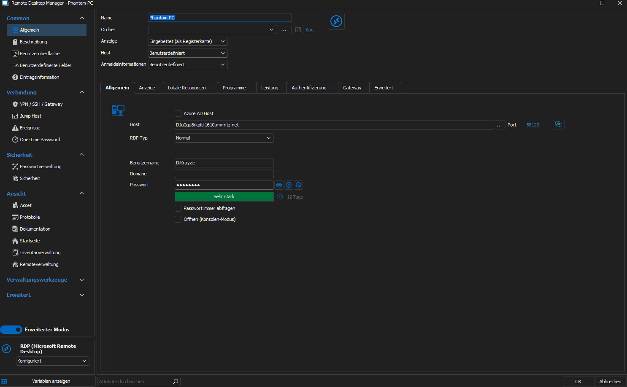The width and height of the screenshot is (627, 387).
Task: Click the Benutzername input field
Action: coord(224,163)
